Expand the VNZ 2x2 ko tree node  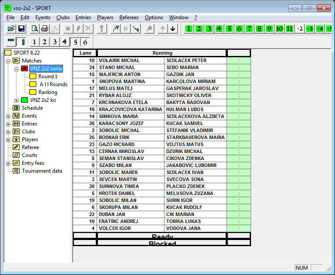point(16,100)
